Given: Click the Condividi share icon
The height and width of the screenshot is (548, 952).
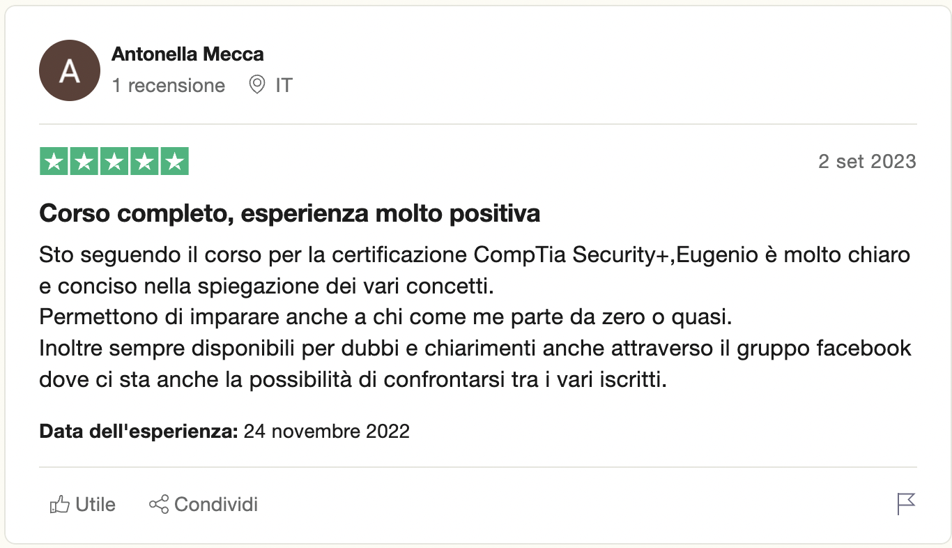Looking at the screenshot, I should pos(159,504).
